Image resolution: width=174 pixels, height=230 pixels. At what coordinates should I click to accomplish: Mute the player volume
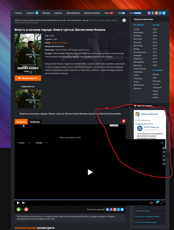click(151, 203)
